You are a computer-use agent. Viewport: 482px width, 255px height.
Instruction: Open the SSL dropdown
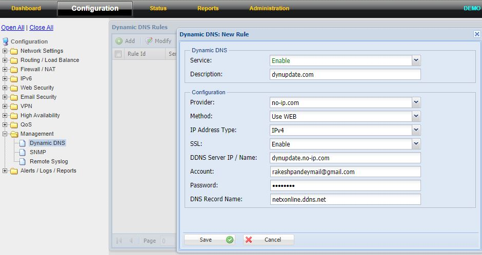pos(416,144)
